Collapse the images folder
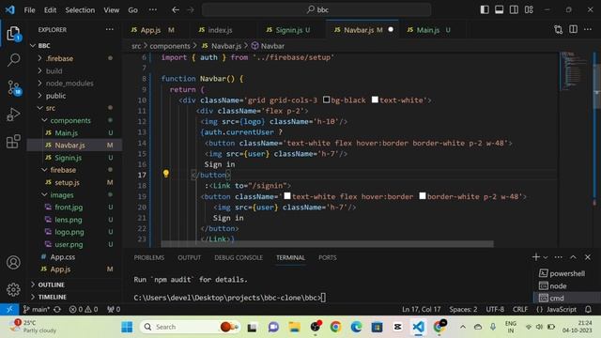This screenshot has width=601, height=338. 74,195
